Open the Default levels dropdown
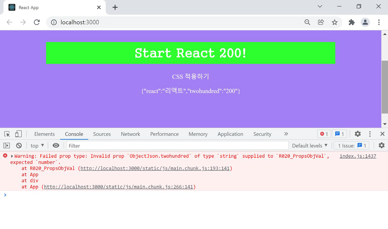 (310, 145)
